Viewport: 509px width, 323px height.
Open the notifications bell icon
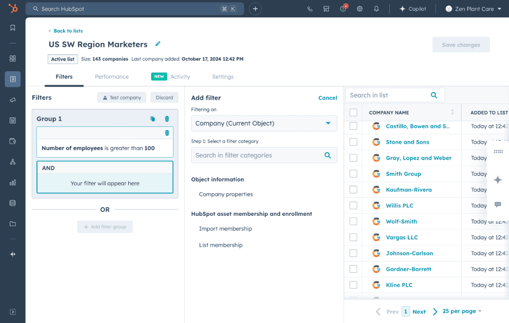pyautogui.click(x=376, y=9)
